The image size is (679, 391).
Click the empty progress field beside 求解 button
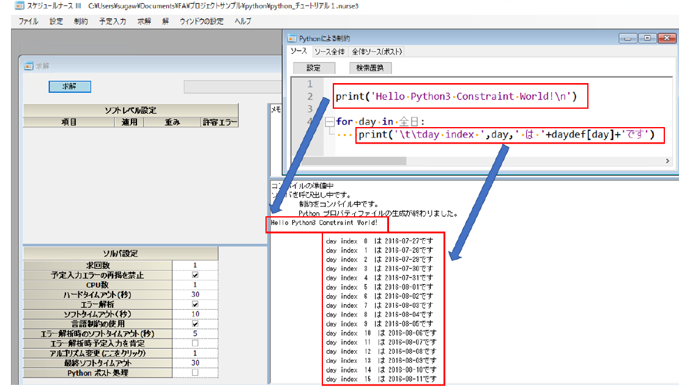coord(233,87)
